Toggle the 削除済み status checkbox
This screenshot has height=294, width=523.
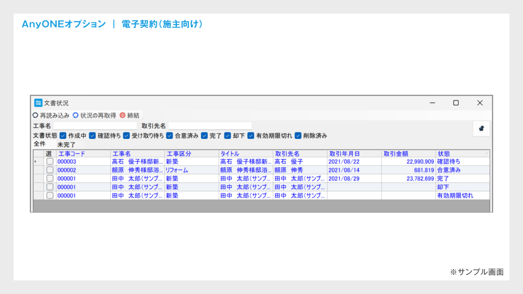coord(298,136)
